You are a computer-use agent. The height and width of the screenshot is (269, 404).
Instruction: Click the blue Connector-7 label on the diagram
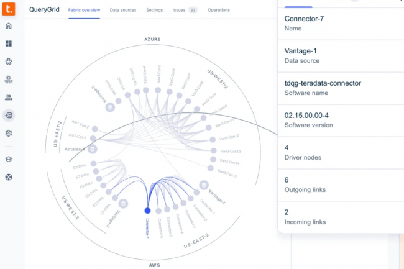click(x=147, y=228)
